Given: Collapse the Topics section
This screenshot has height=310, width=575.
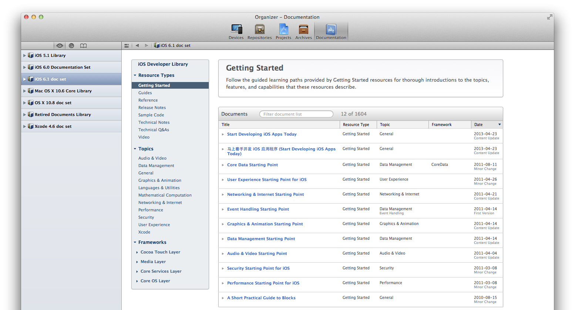Looking at the screenshot, I should click(135, 149).
